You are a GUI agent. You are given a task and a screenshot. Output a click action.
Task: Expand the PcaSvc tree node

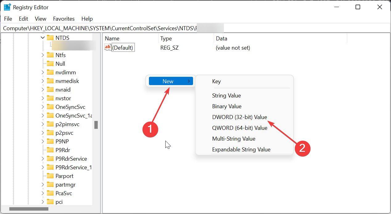click(x=43, y=193)
